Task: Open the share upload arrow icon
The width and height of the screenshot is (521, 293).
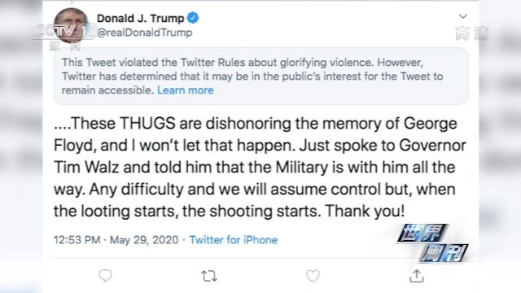Action: pyautogui.click(x=417, y=276)
